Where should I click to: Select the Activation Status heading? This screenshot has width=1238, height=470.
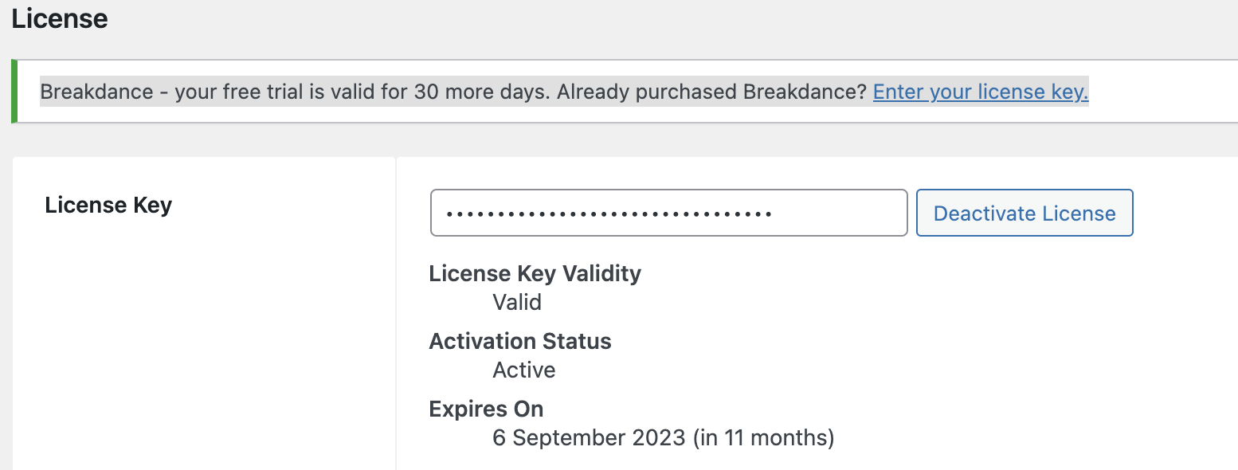coord(520,341)
